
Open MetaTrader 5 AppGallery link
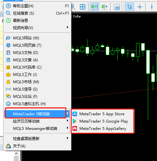point(102,129)
